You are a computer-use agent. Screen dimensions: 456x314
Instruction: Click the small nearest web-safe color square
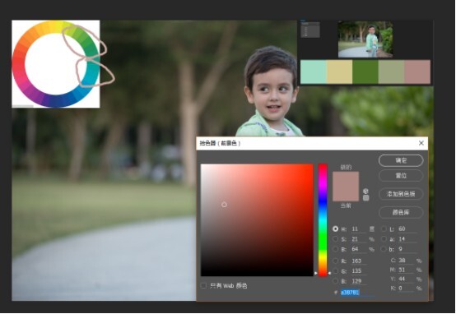(365, 198)
